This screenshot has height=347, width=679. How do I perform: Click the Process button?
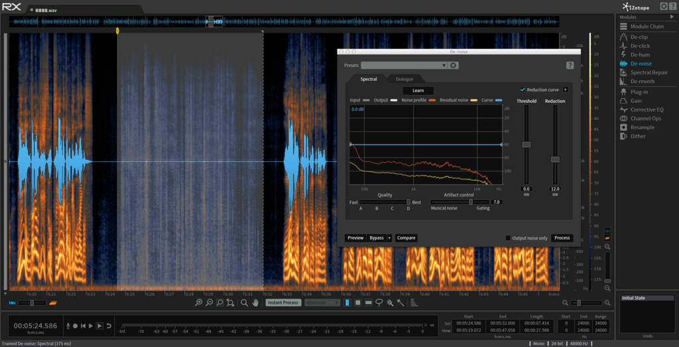[562, 238]
